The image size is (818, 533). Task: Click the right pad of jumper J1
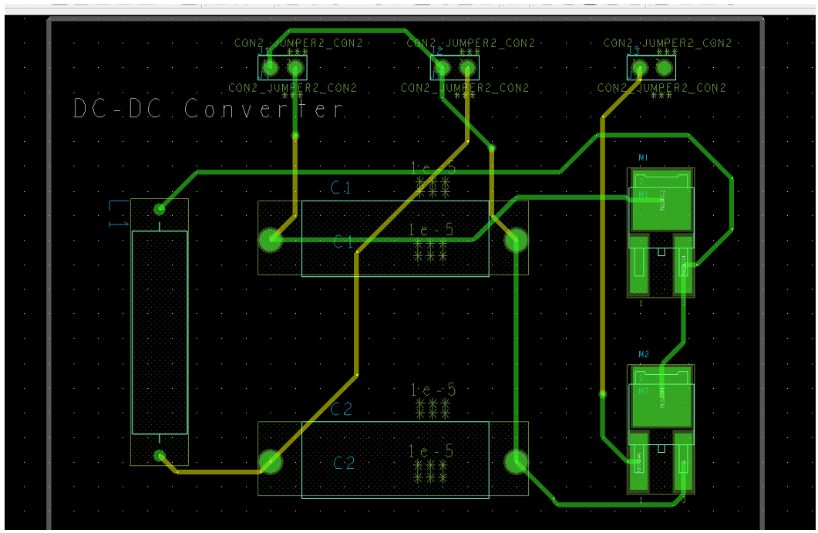295,69
